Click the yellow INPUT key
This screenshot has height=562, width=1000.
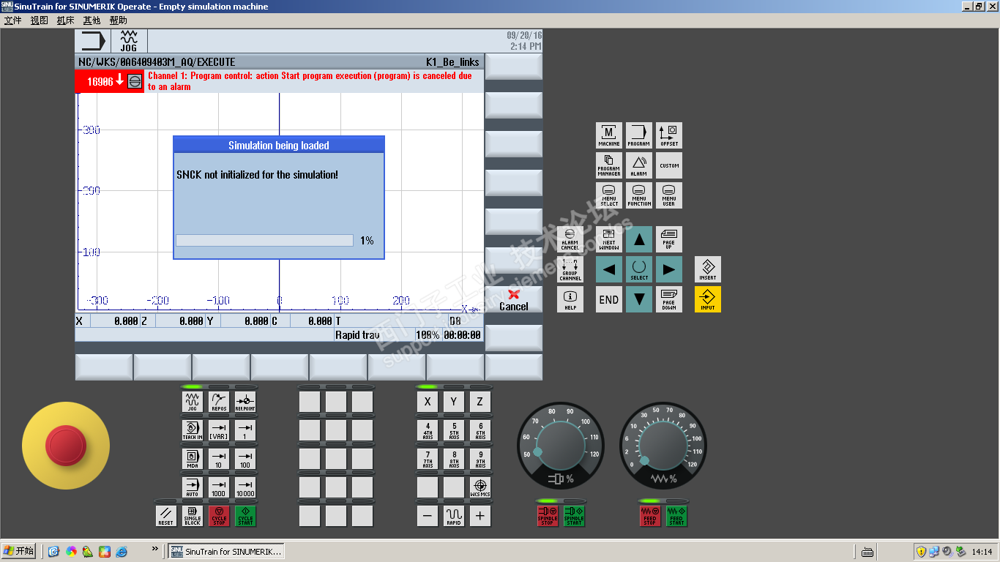(x=708, y=299)
